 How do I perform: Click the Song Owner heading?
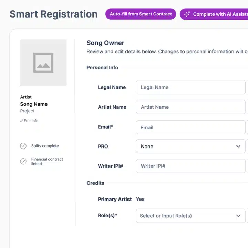click(105, 43)
